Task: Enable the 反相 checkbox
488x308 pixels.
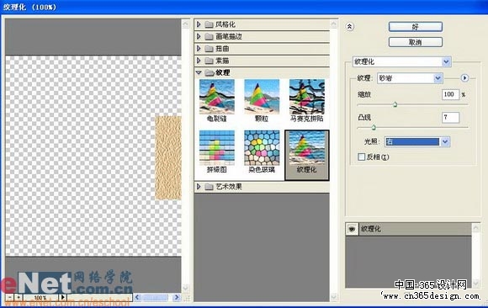Action: [x=361, y=157]
